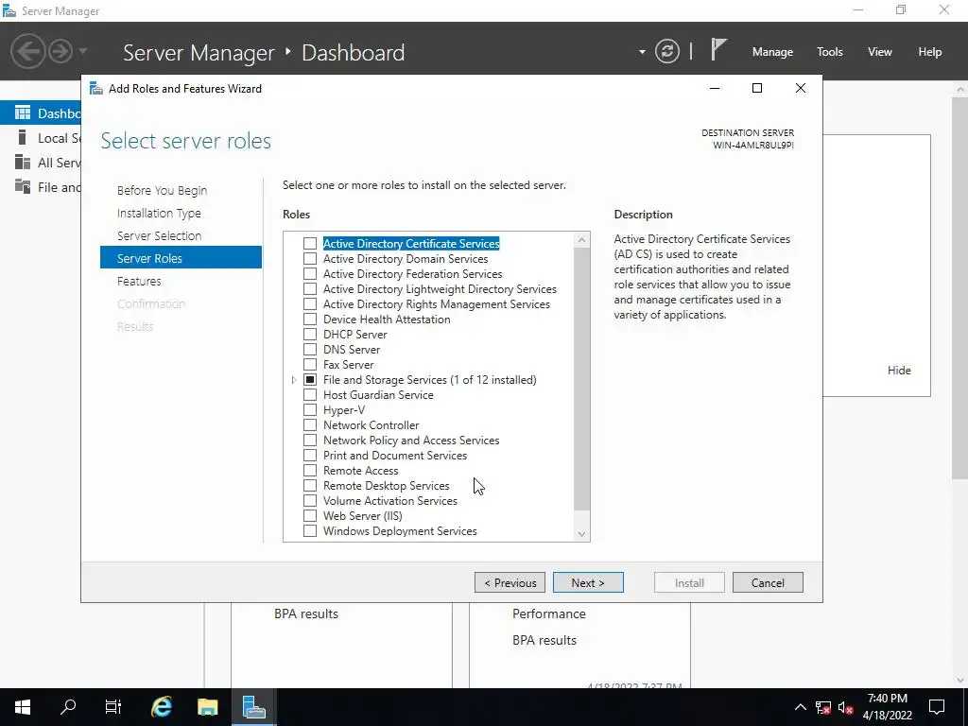Click Hide link in dashboard welcome tile
This screenshot has width=968, height=726.
tap(899, 371)
